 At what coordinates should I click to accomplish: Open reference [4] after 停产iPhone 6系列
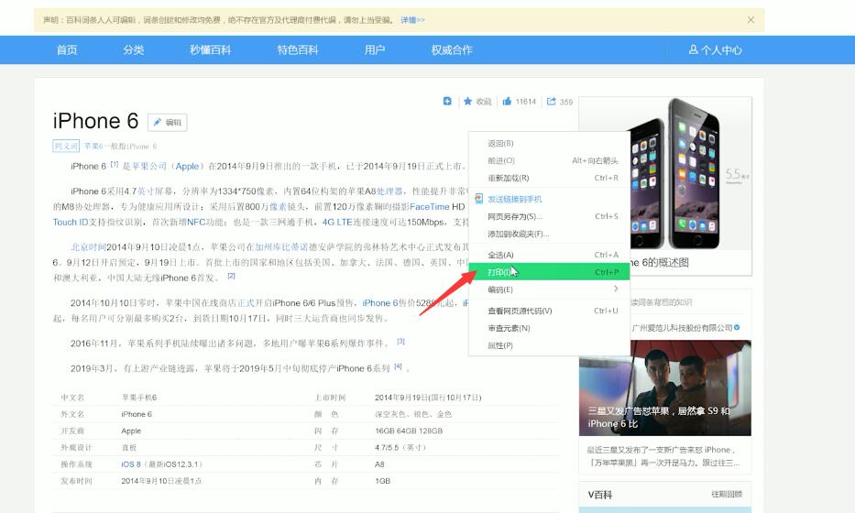[398, 366]
